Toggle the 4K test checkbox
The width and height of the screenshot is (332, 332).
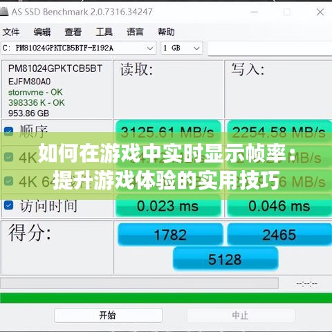pyautogui.click(x=9, y=158)
